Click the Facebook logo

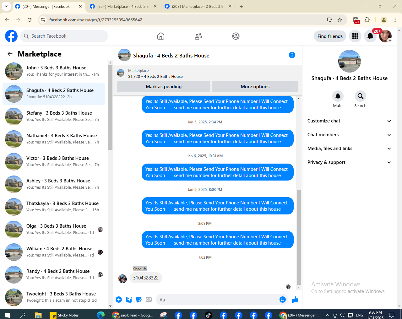point(11,36)
